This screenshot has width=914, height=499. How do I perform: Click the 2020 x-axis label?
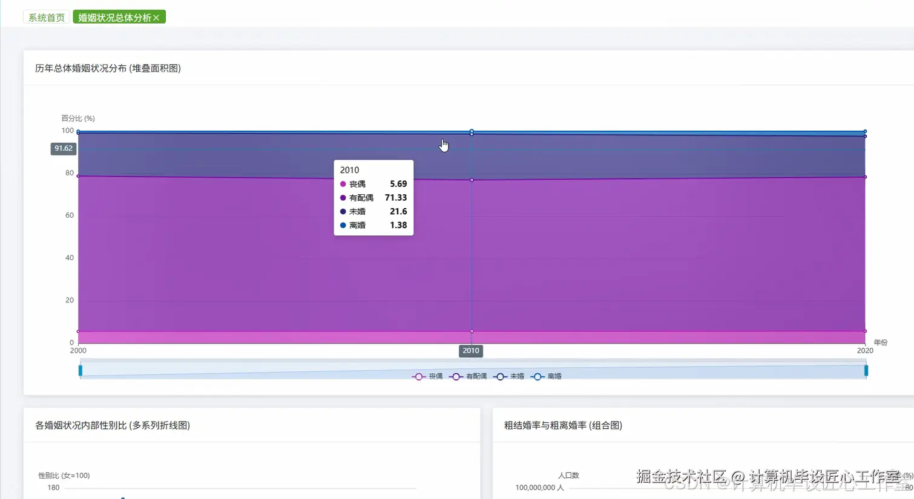click(x=865, y=351)
